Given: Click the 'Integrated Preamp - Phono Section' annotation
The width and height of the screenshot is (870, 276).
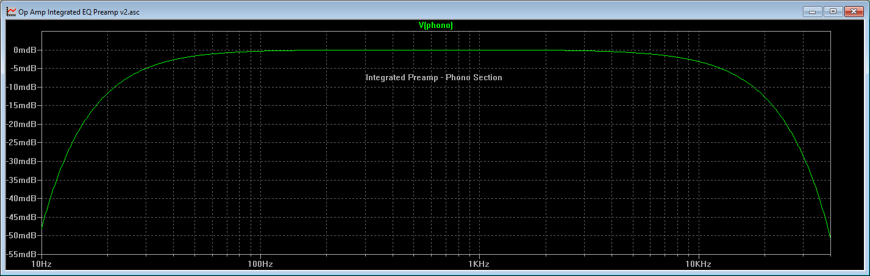Looking at the screenshot, I should pyautogui.click(x=434, y=77).
